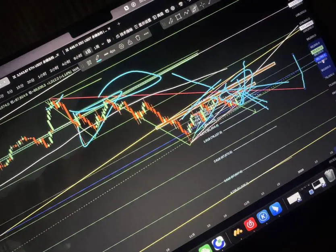
Task: Select the 2小时 timeframe
Action: [x=54, y=69]
